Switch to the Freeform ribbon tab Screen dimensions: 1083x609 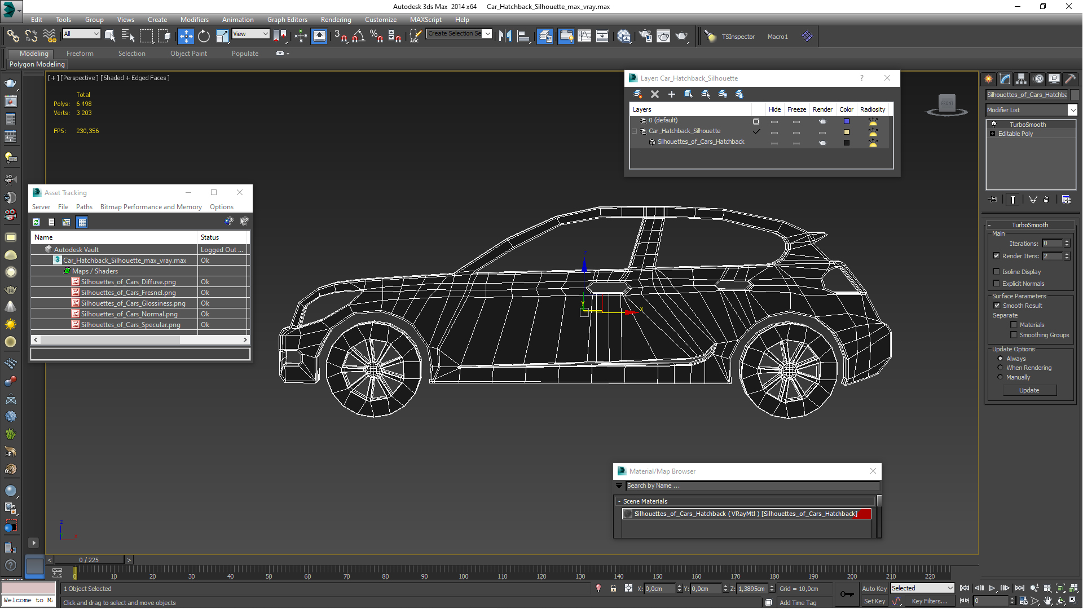pos(80,54)
